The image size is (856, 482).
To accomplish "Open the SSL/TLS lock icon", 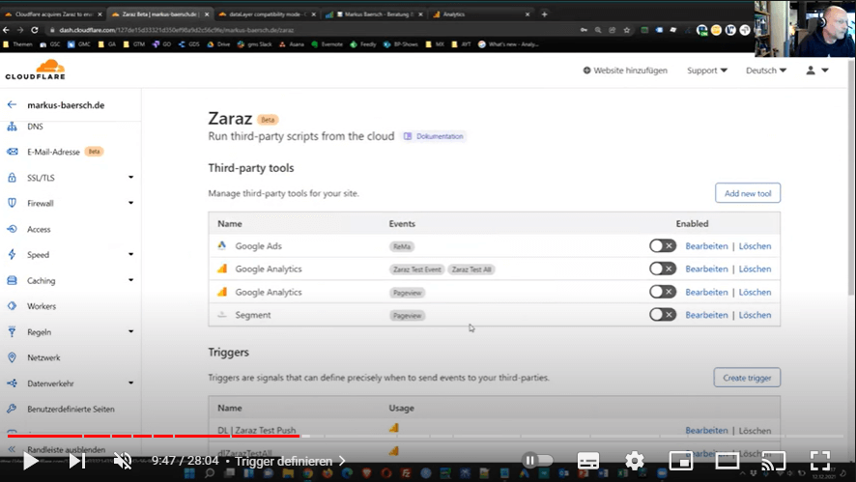I will tap(12, 178).
